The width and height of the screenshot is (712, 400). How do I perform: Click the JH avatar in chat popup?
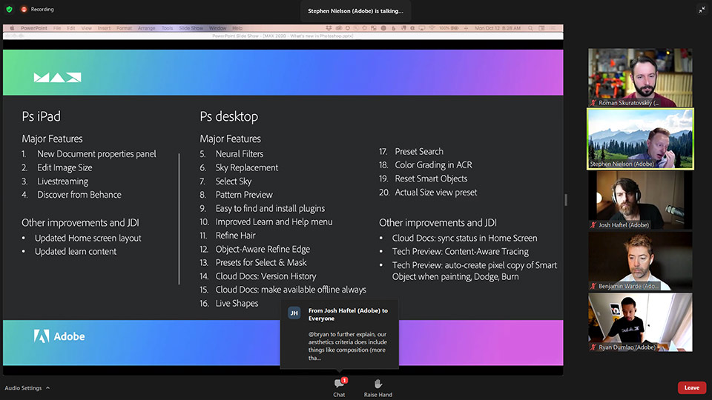pos(294,313)
